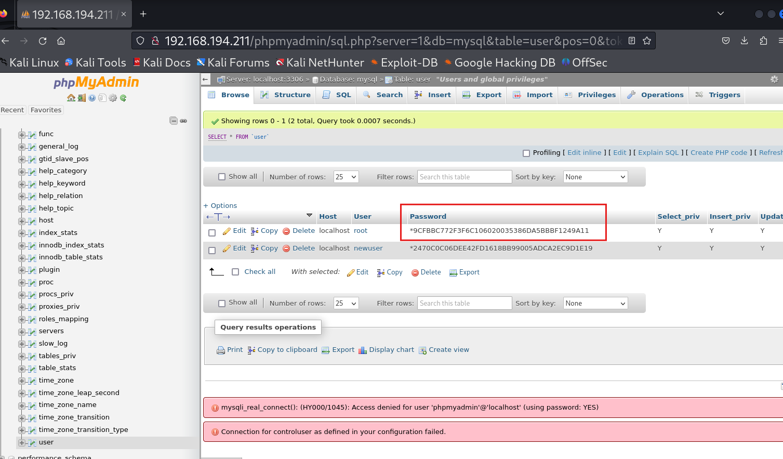Open bottom Sort by key dropdown
This screenshot has width=783, height=459.
(x=595, y=303)
